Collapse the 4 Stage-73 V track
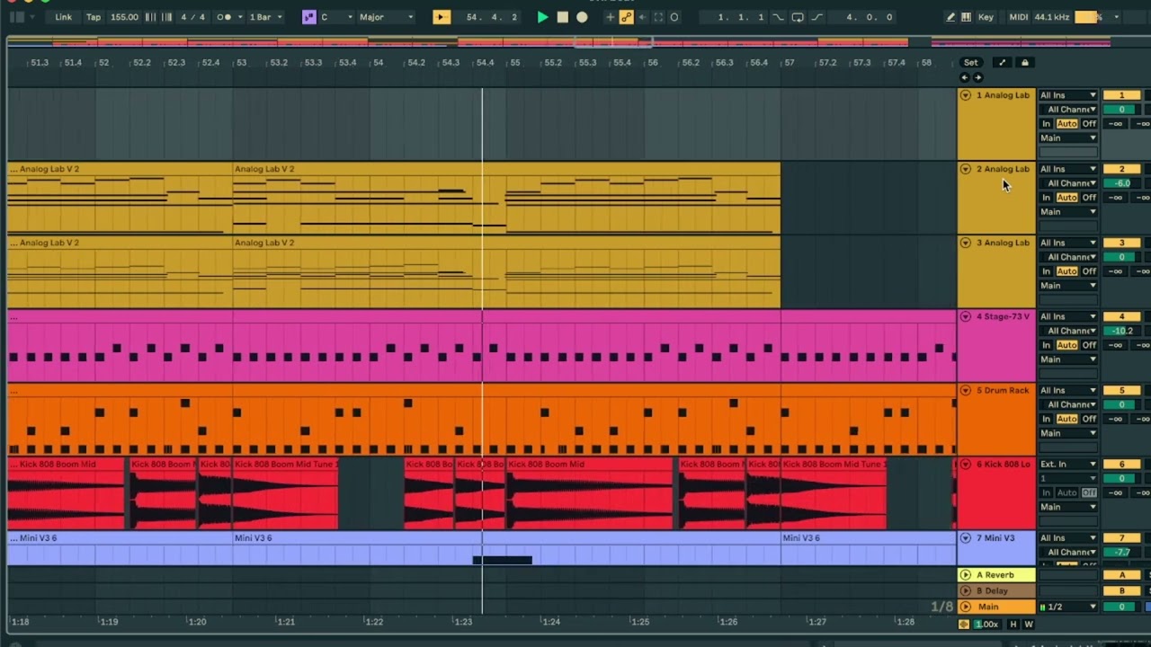 (966, 316)
